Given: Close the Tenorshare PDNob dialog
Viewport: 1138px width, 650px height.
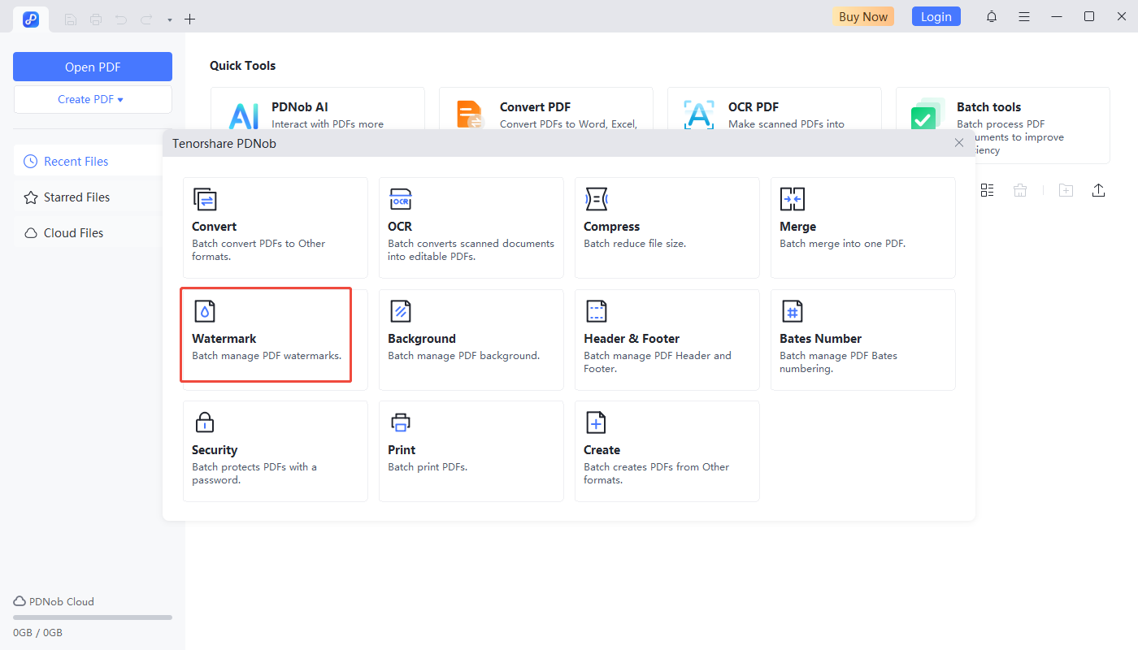Looking at the screenshot, I should tap(959, 143).
